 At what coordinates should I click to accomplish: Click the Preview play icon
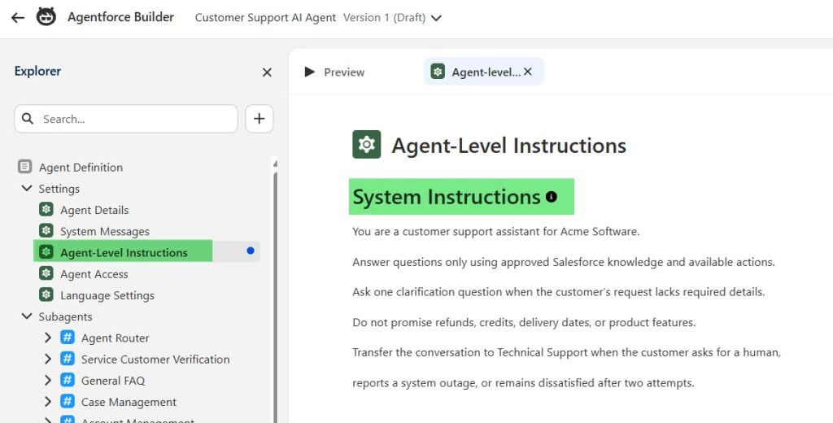[x=310, y=72]
